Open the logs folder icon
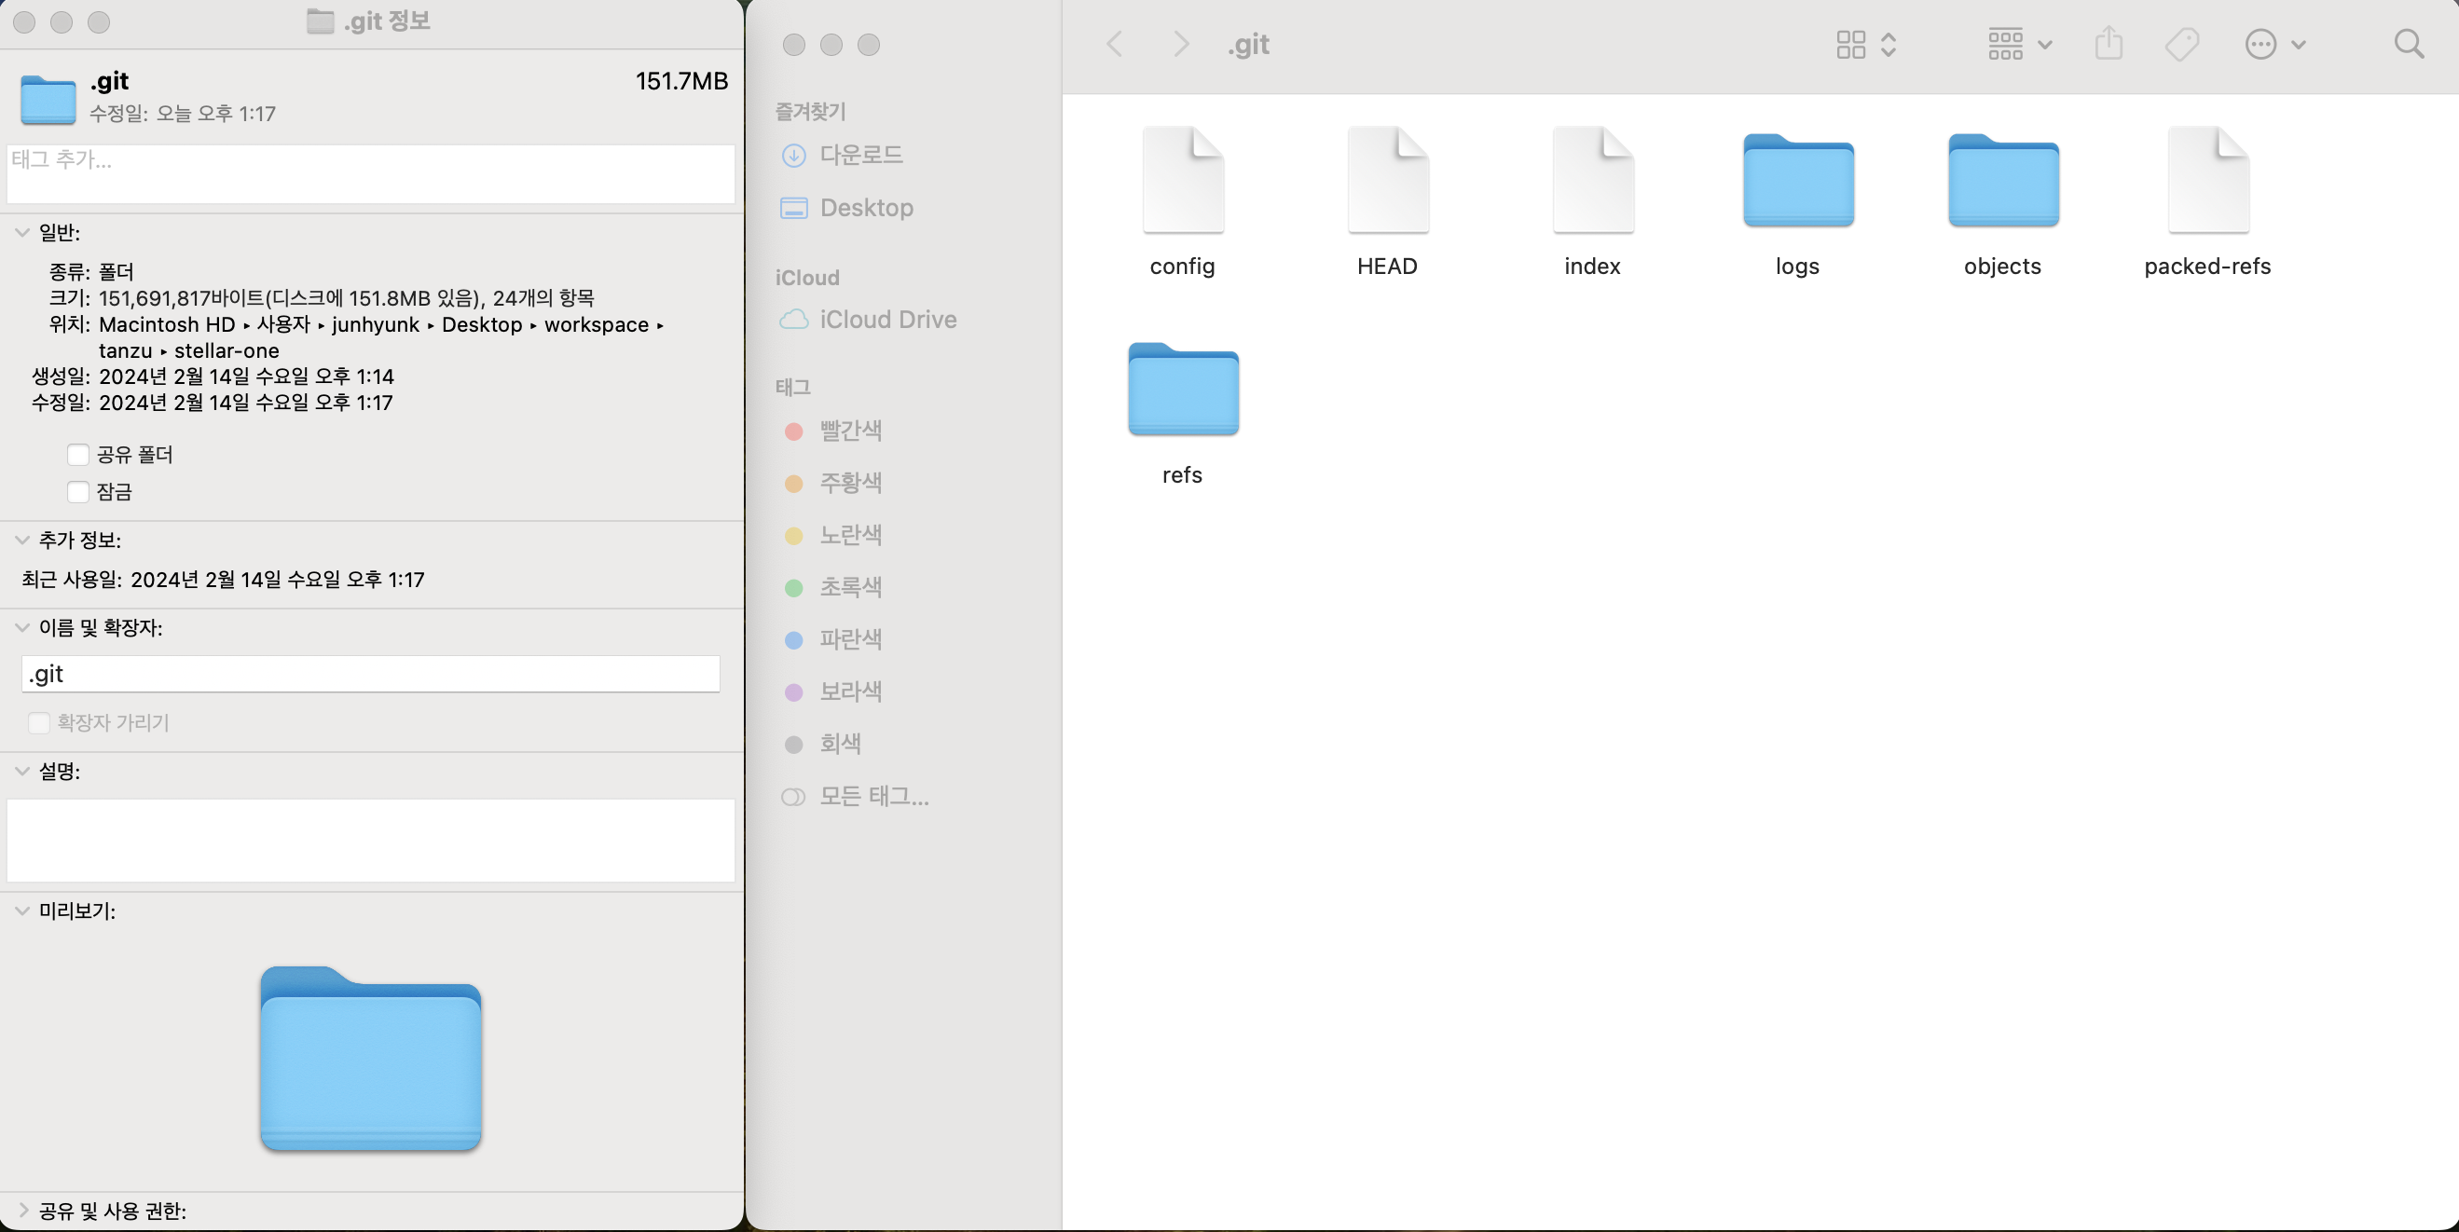The image size is (2459, 1232). (x=1797, y=182)
